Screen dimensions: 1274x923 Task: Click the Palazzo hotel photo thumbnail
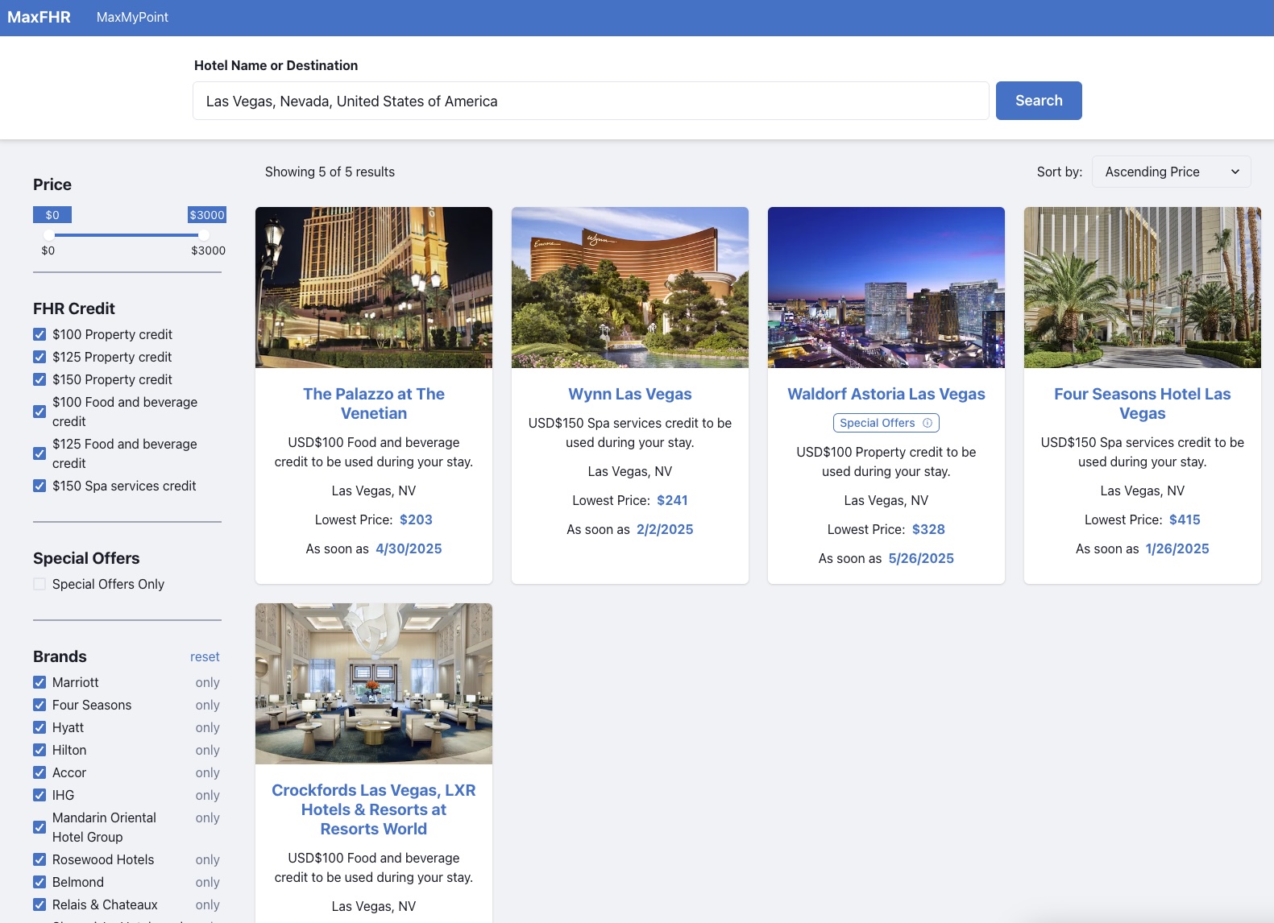pyautogui.click(x=374, y=288)
